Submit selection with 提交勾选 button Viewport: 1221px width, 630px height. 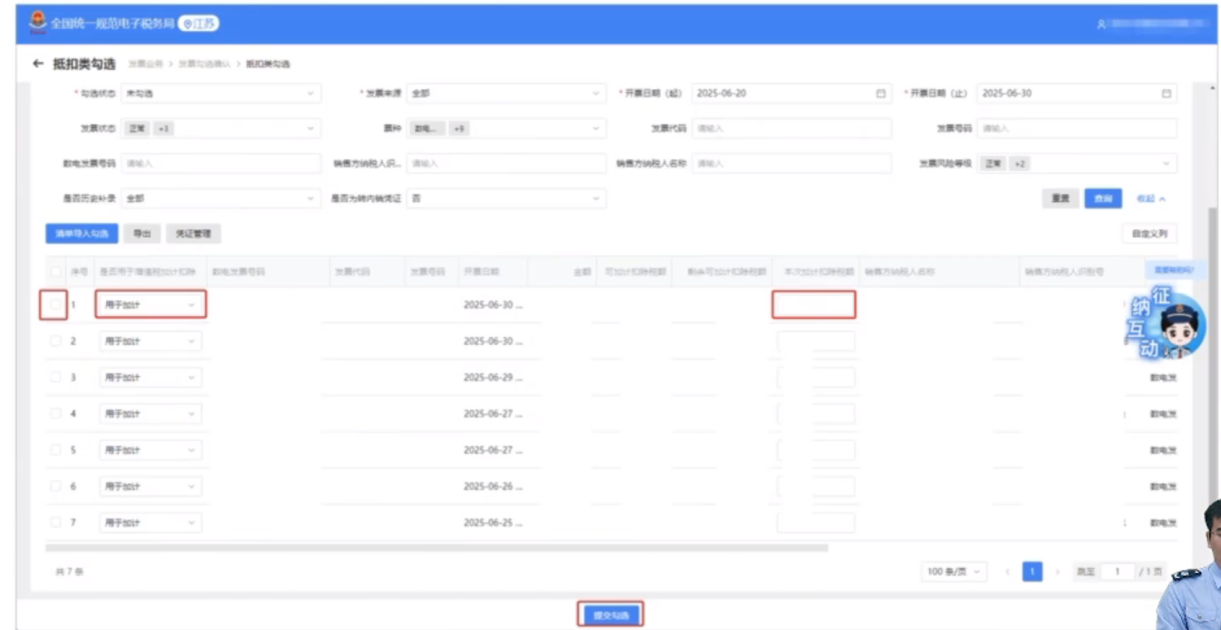click(610, 614)
